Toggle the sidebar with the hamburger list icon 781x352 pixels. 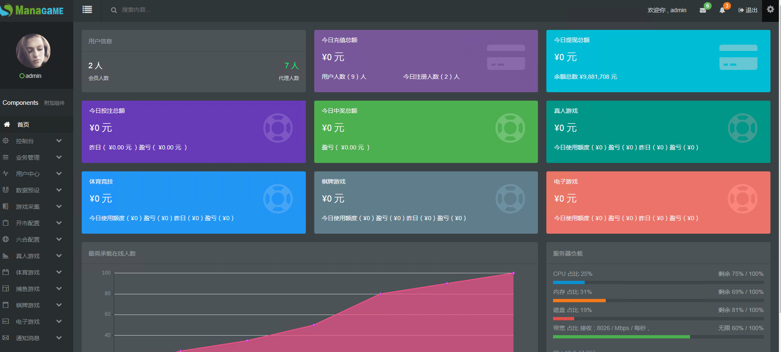[x=87, y=10]
